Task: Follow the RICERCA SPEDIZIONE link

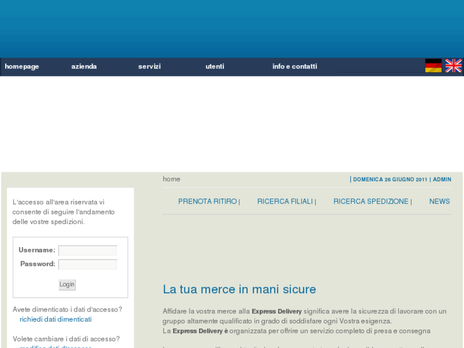Action: pos(371,201)
